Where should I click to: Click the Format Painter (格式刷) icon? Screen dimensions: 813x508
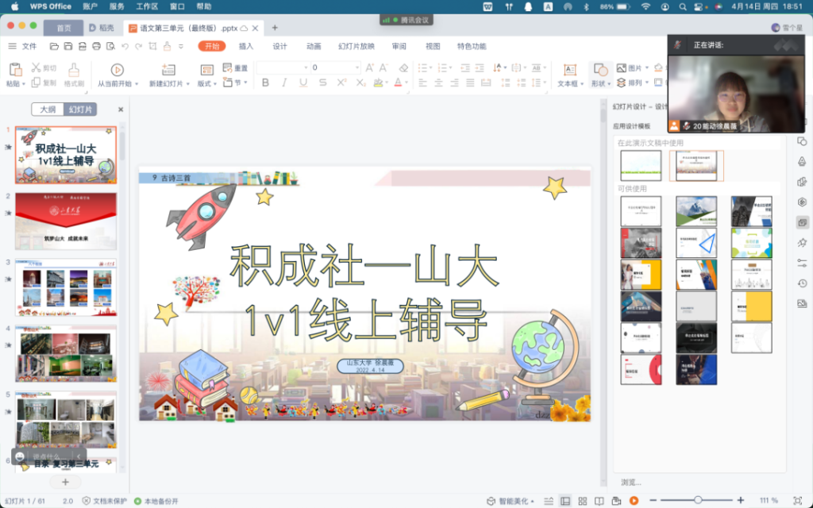coord(74,70)
